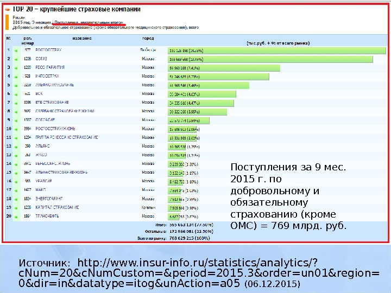
Task: Click the TOP 20 крупнейшие страховые компании heading
Action: click(77, 9)
